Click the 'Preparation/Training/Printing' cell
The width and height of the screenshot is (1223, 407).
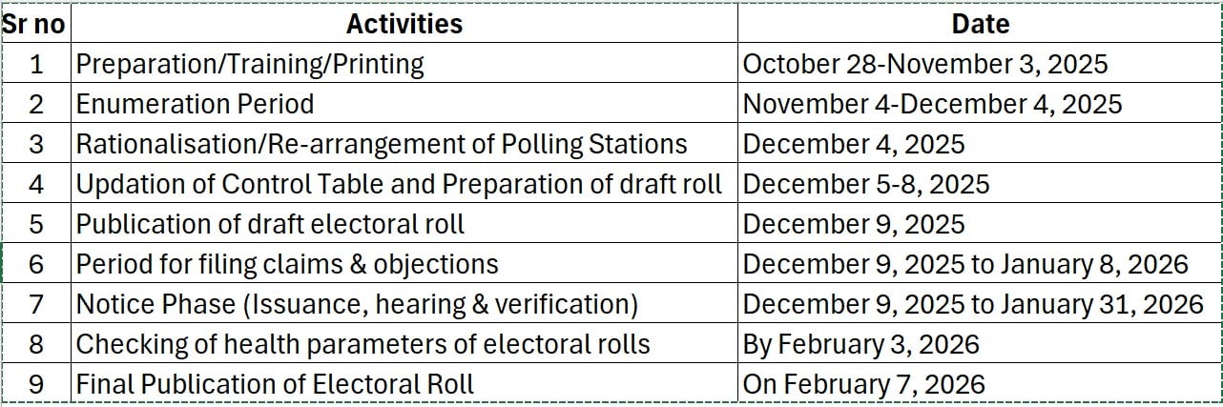250,64
